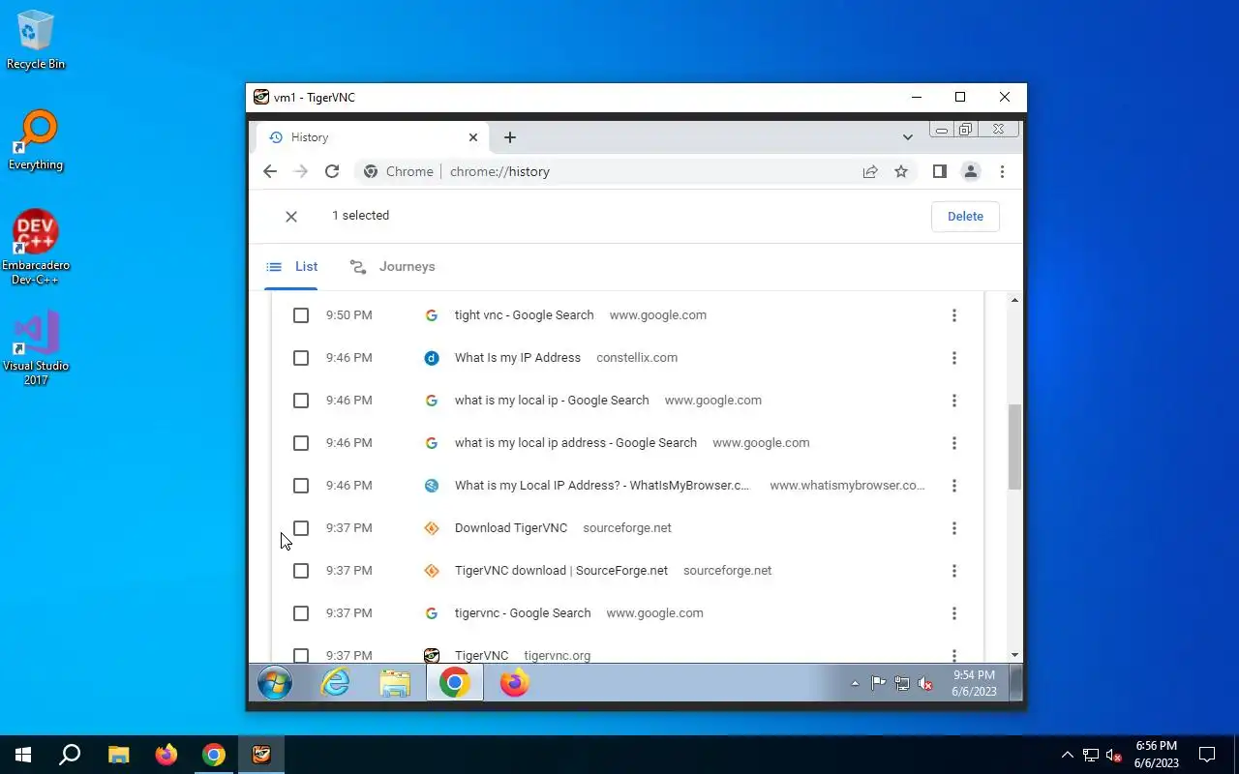This screenshot has width=1239, height=774.
Task: Open Visual Studio 2017 desktop icon
Action: pyautogui.click(x=36, y=348)
